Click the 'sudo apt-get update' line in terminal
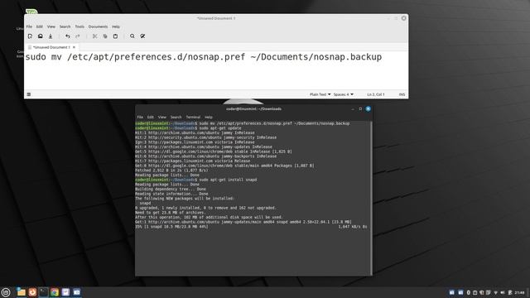The image size is (530, 298). [188, 128]
